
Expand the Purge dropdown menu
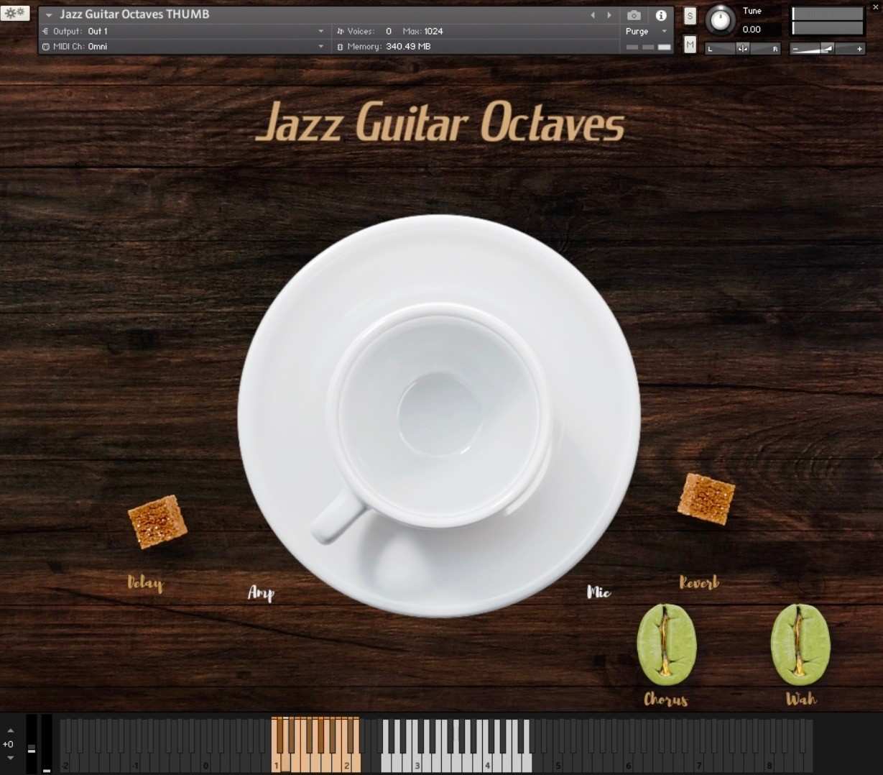[x=664, y=31]
